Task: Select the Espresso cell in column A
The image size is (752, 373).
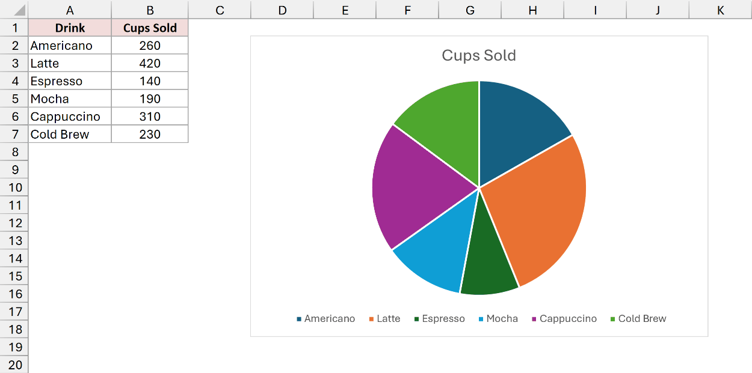Action: point(70,81)
